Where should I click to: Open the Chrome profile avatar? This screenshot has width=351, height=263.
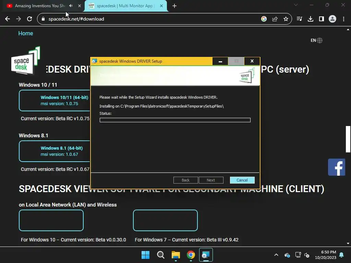(332, 19)
